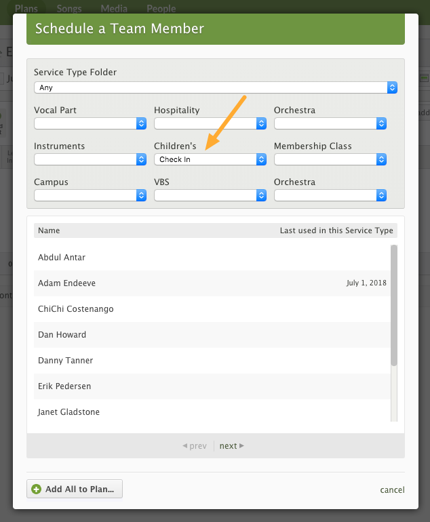Open the Membership Class dropdown

point(330,159)
